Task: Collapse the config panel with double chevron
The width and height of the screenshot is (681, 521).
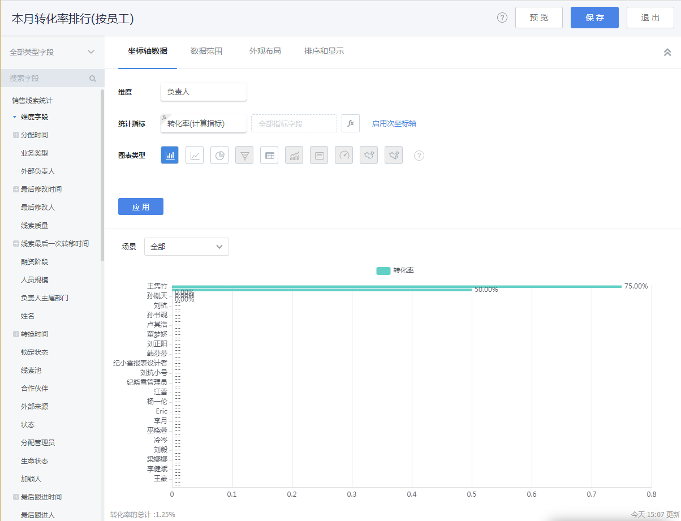Action: point(667,52)
